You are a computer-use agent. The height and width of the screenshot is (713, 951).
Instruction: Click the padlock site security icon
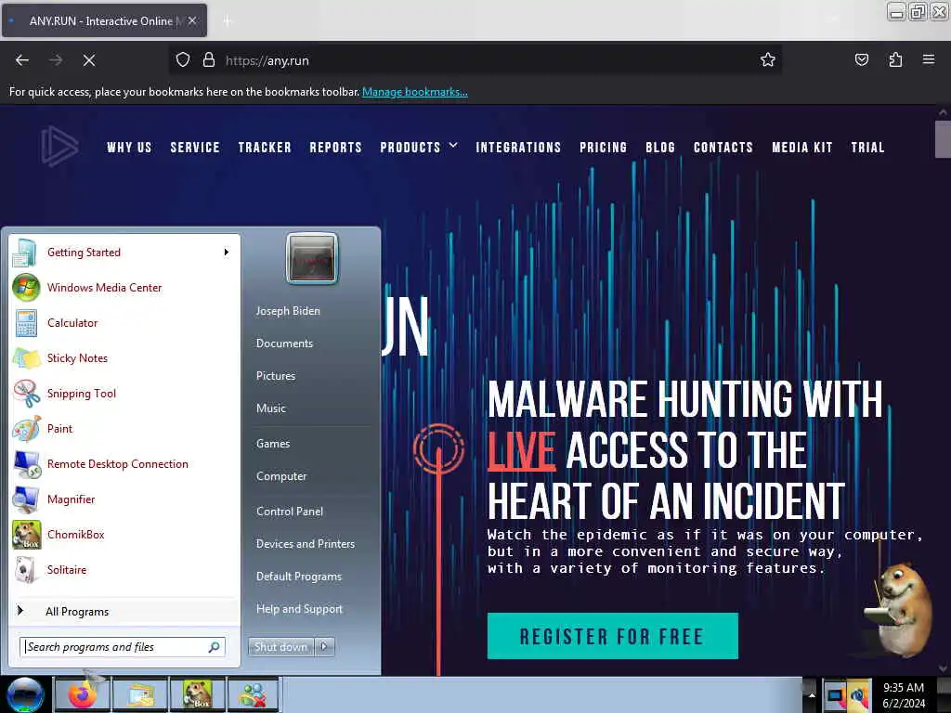[209, 60]
